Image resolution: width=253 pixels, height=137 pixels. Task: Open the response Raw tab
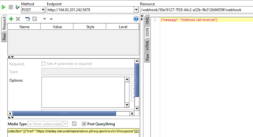[147, 57]
